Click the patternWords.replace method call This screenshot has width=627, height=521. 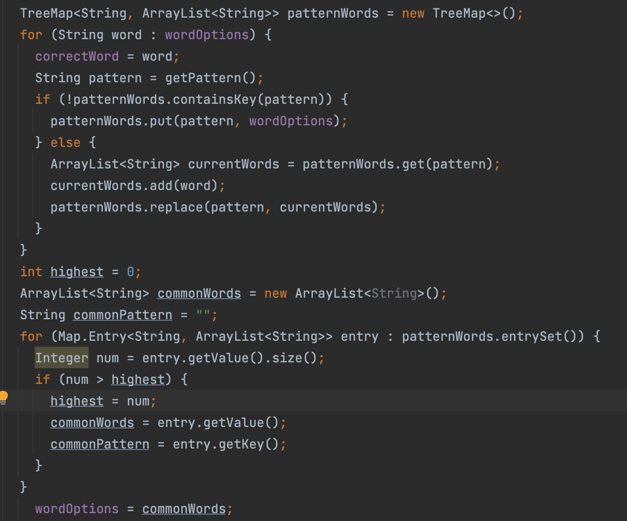[127, 207]
